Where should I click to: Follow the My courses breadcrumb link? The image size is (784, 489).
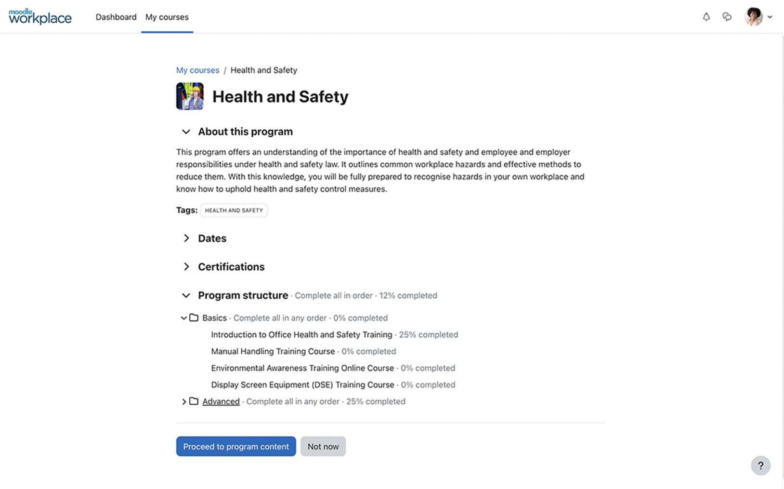coord(197,70)
